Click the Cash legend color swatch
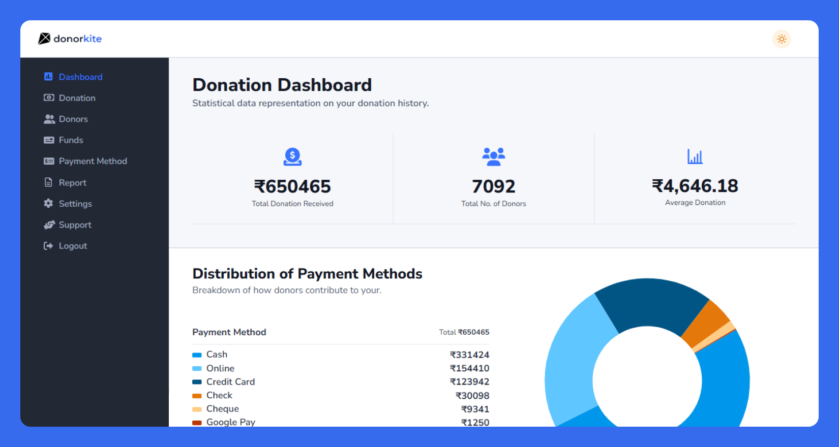The height and width of the screenshot is (447, 839). point(197,355)
